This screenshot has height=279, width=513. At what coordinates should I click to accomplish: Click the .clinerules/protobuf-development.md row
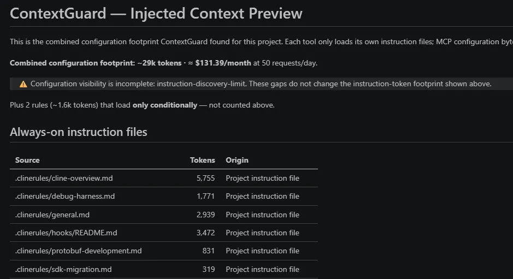coord(164,251)
